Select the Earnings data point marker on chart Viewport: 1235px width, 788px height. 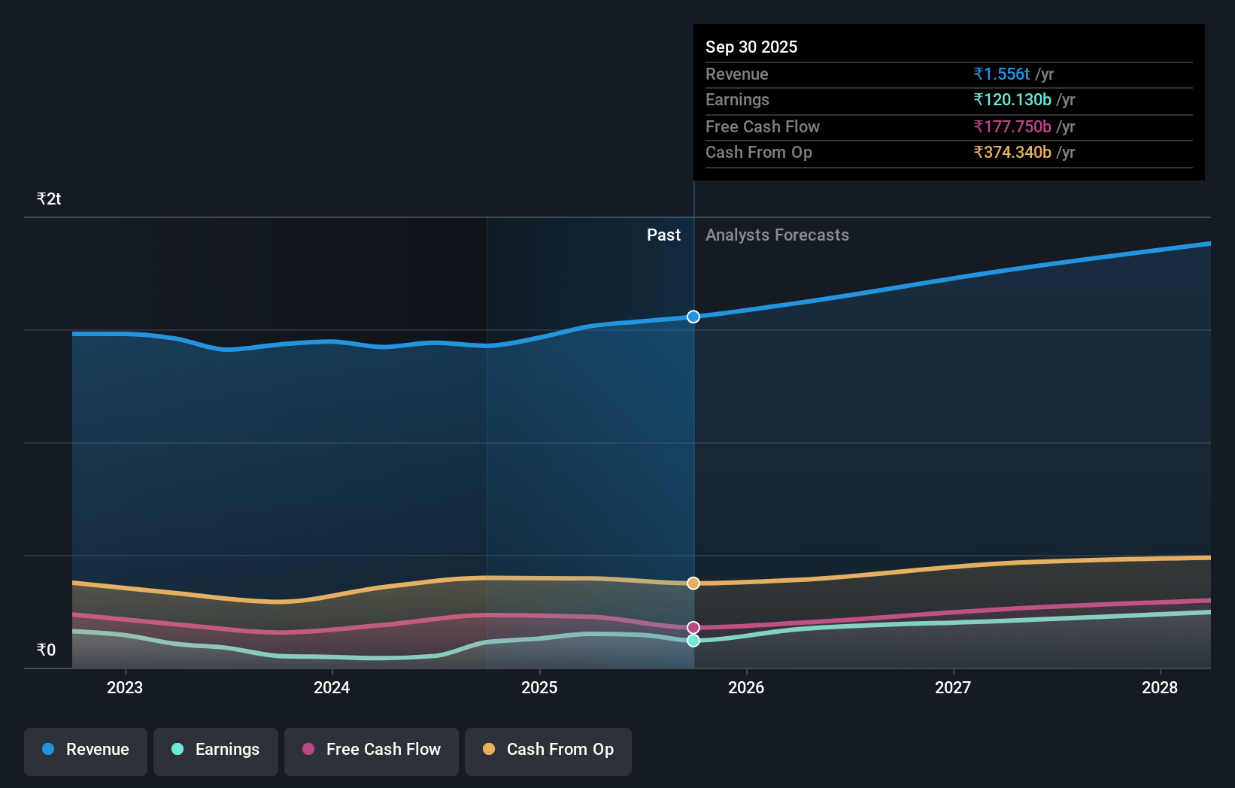click(x=693, y=640)
